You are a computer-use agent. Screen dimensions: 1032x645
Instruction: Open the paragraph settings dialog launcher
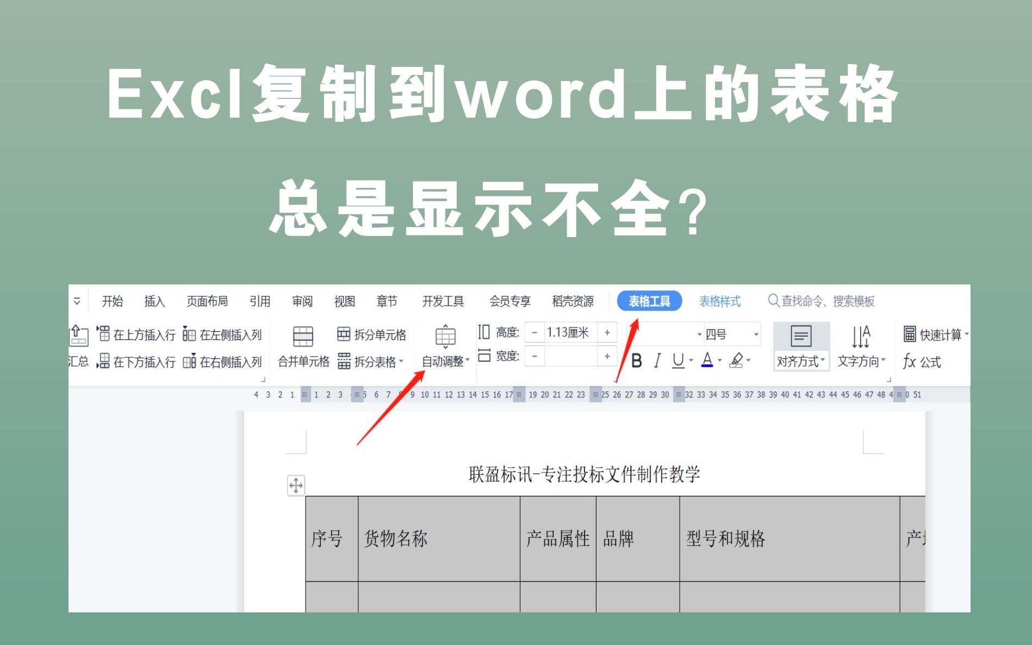(889, 380)
